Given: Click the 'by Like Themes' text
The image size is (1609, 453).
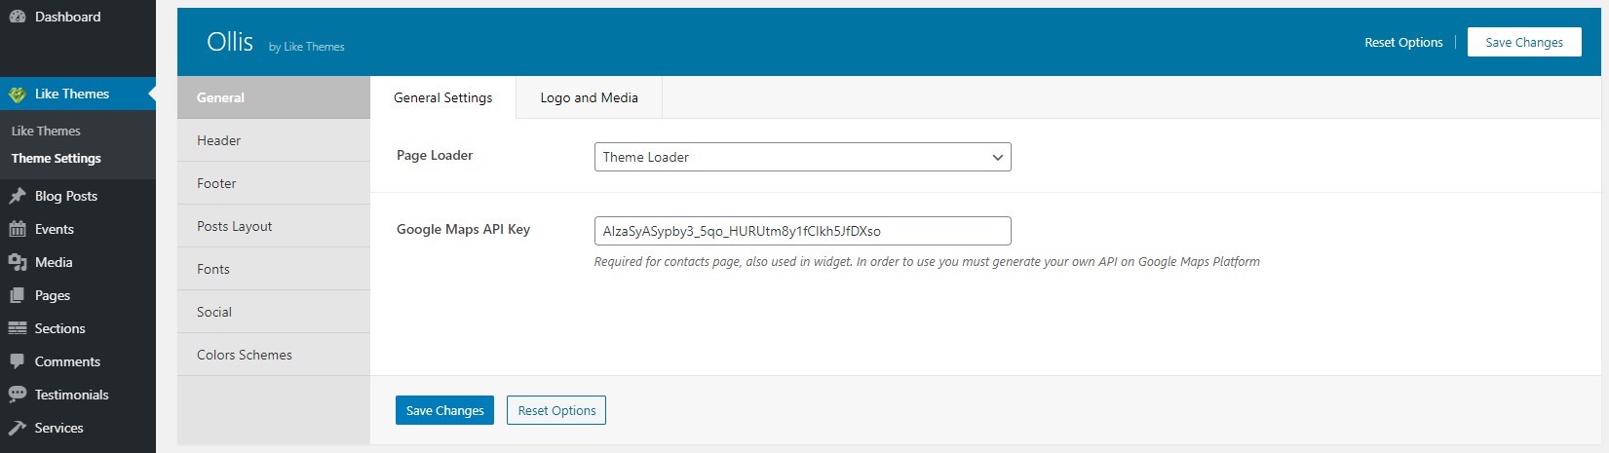Looking at the screenshot, I should pyautogui.click(x=306, y=47).
